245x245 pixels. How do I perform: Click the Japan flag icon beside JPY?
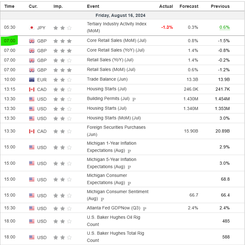(32, 27)
